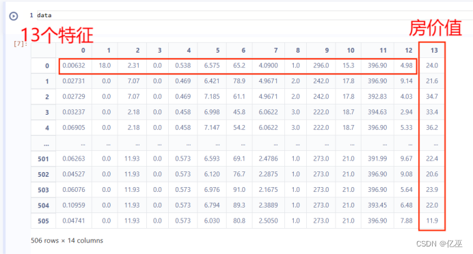The width and height of the screenshot is (473, 254).
Task: Select column header 13
Action: click(434, 51)
